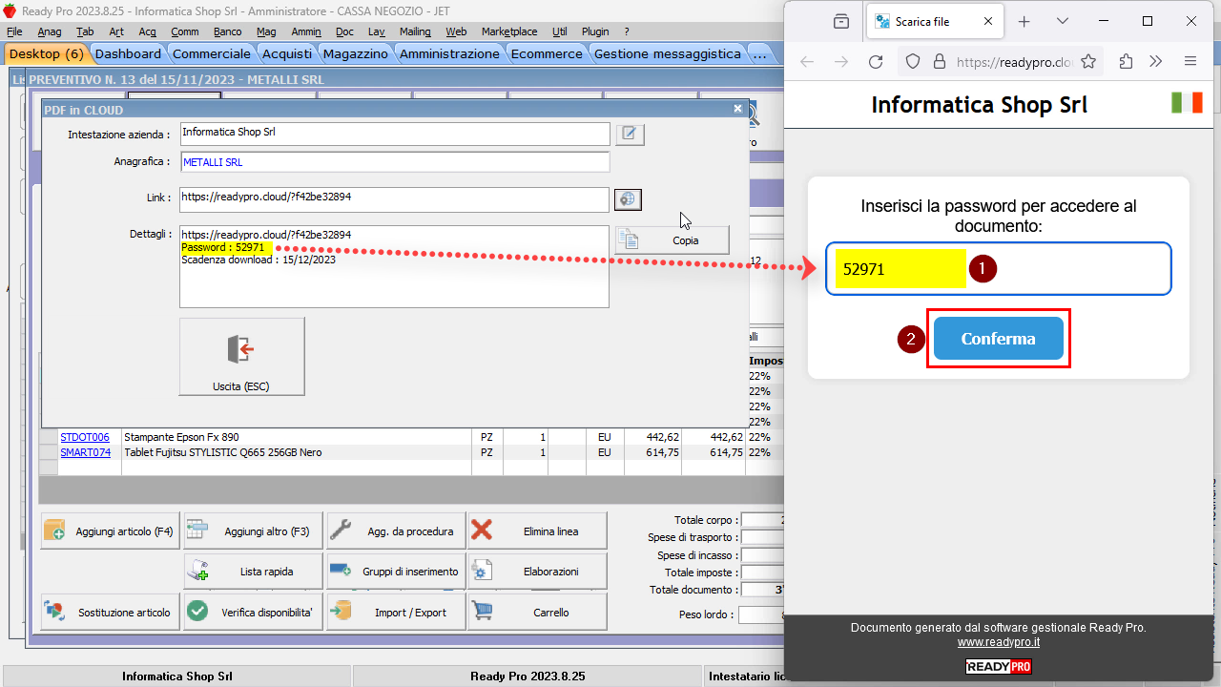Screen dimensions: 1221x687
Task: Click the Password : 52971 text in Dettagli
Action: [x=222, y=247]
